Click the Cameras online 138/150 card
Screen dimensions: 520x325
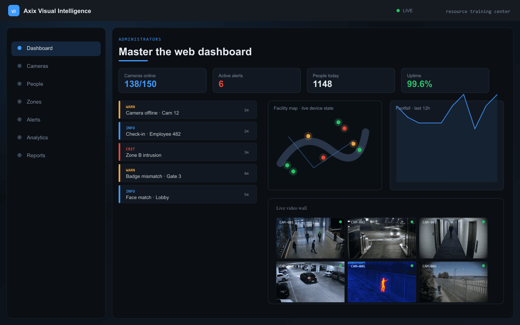pyautogui.click(x=162, y=80)
